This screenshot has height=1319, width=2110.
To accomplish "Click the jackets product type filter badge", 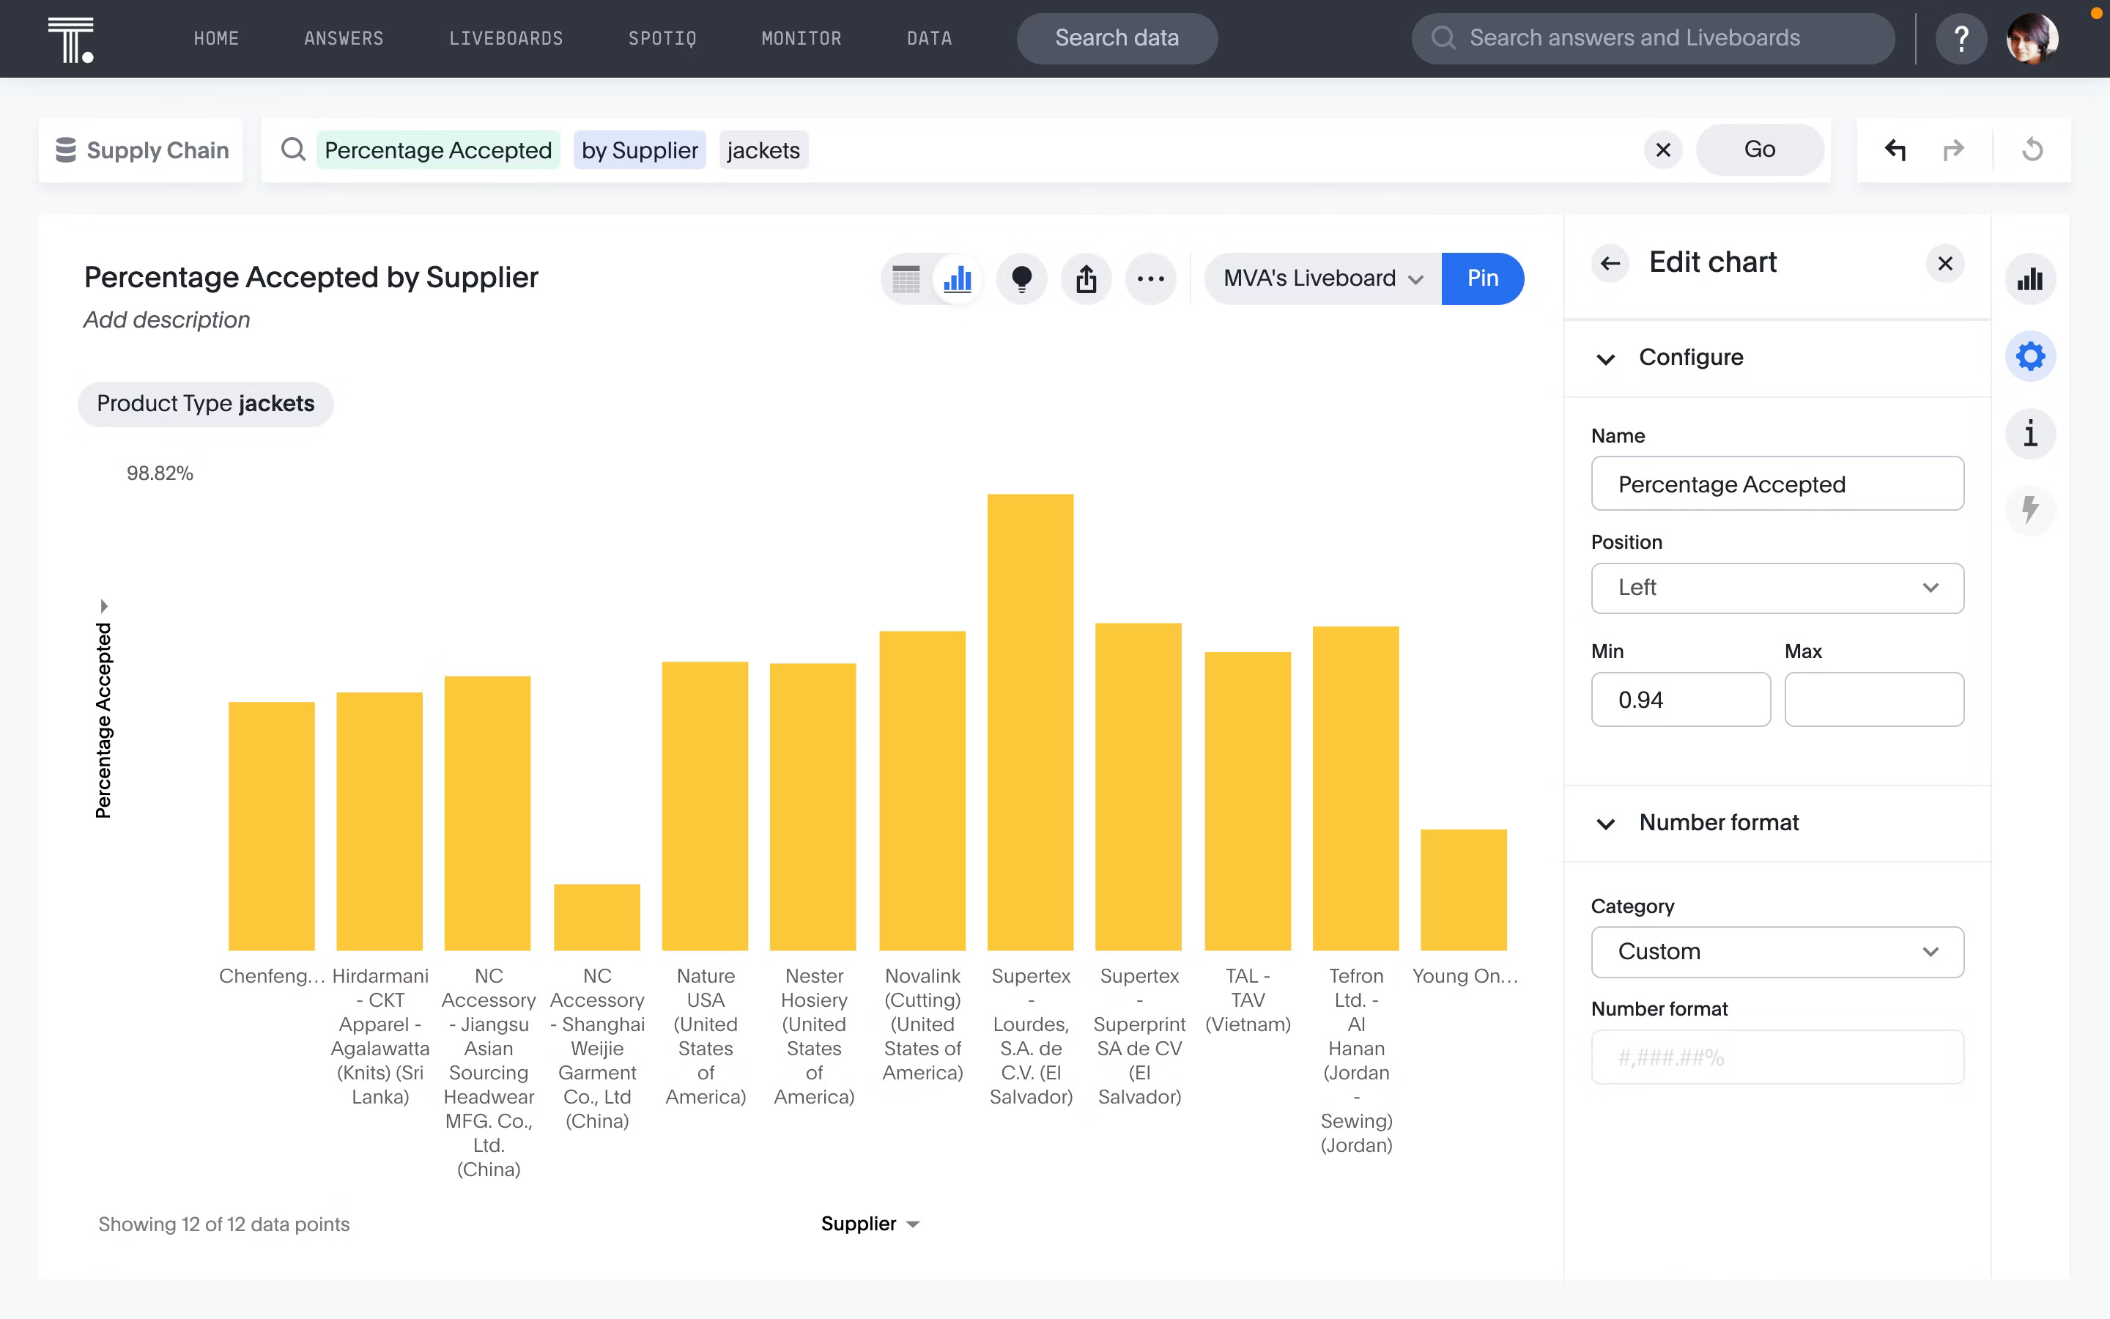I will (207, 403).
